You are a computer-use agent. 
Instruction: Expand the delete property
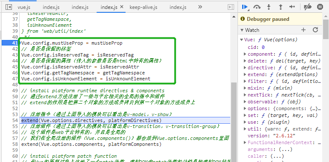pos(245,61)
